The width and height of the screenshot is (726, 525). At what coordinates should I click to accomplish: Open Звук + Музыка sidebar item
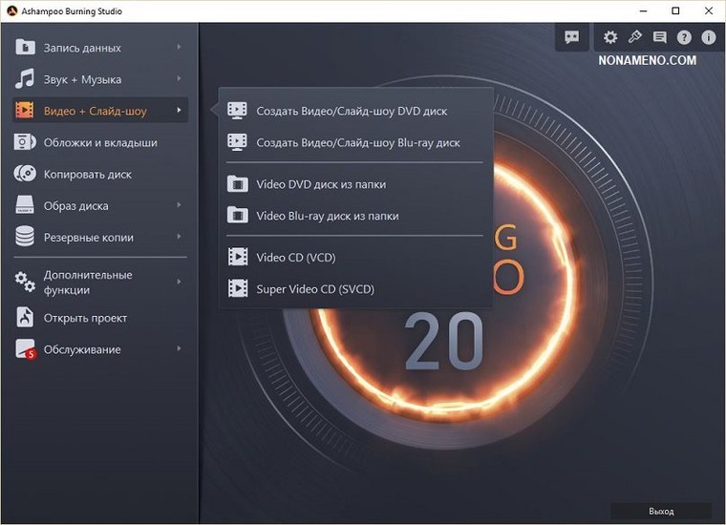[x=82, y=79]
